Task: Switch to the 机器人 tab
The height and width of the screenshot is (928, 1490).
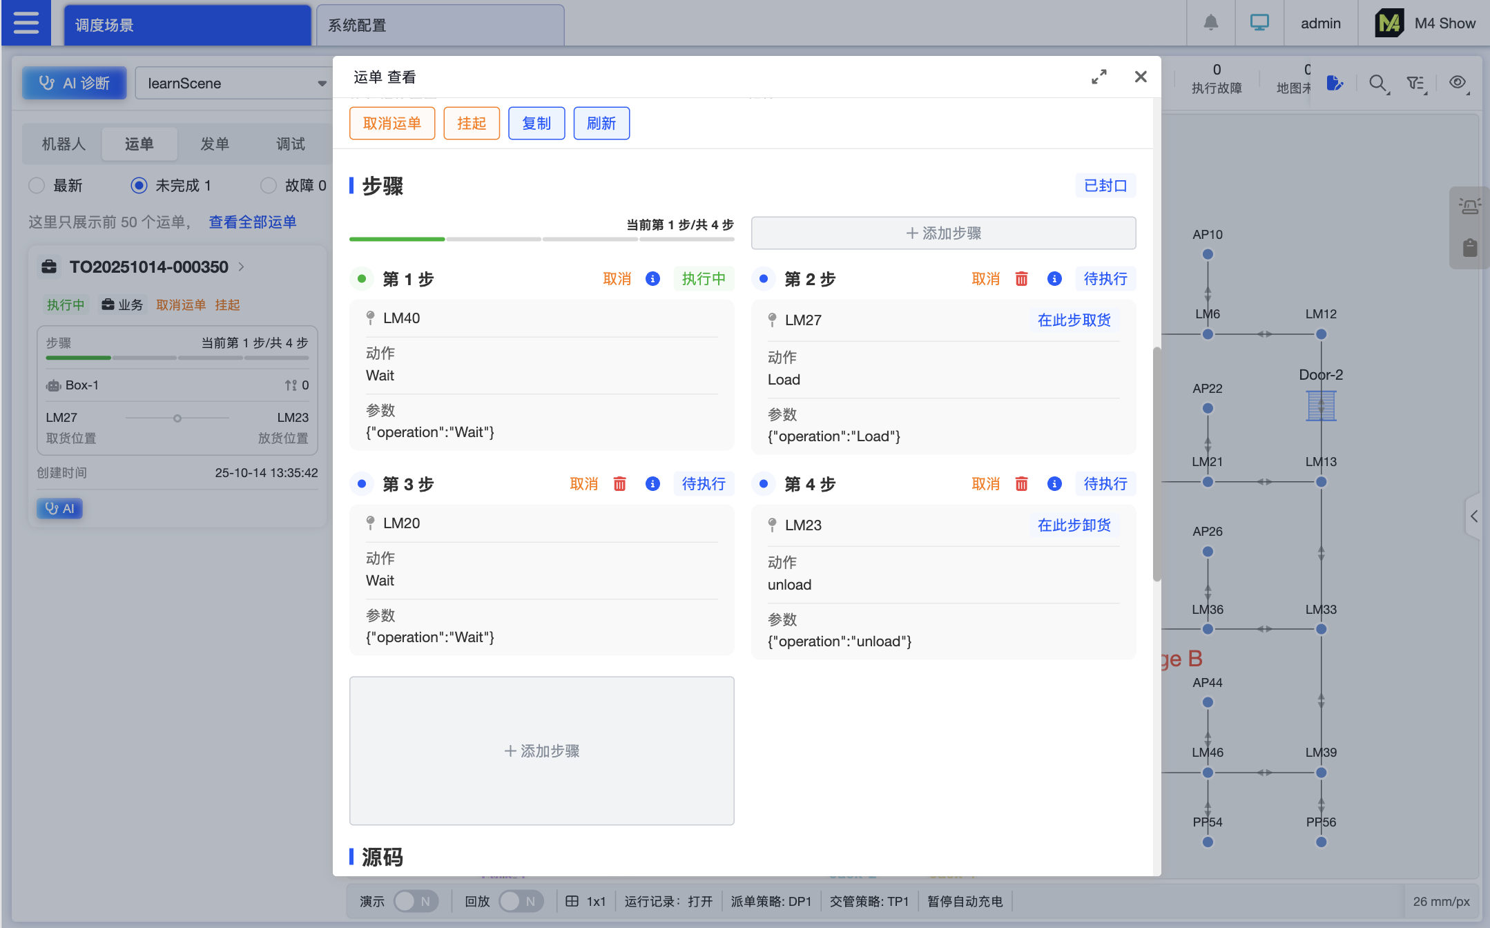Action: [64, 144]
